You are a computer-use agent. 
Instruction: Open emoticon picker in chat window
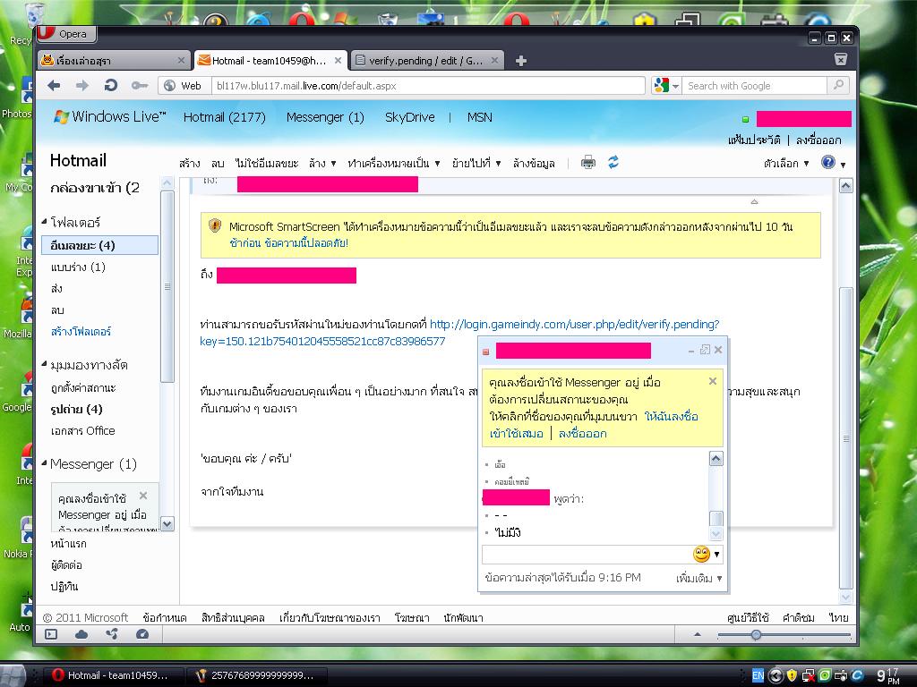coord(701,554)
